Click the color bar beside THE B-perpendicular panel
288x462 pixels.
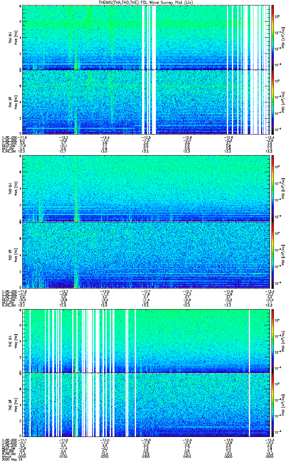point(273,340)
